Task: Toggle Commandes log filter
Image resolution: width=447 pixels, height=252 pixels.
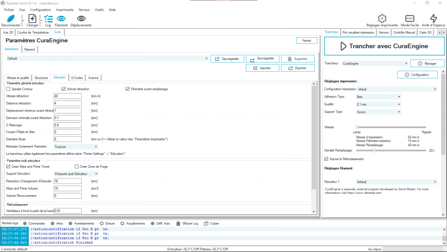Action: 25,223
